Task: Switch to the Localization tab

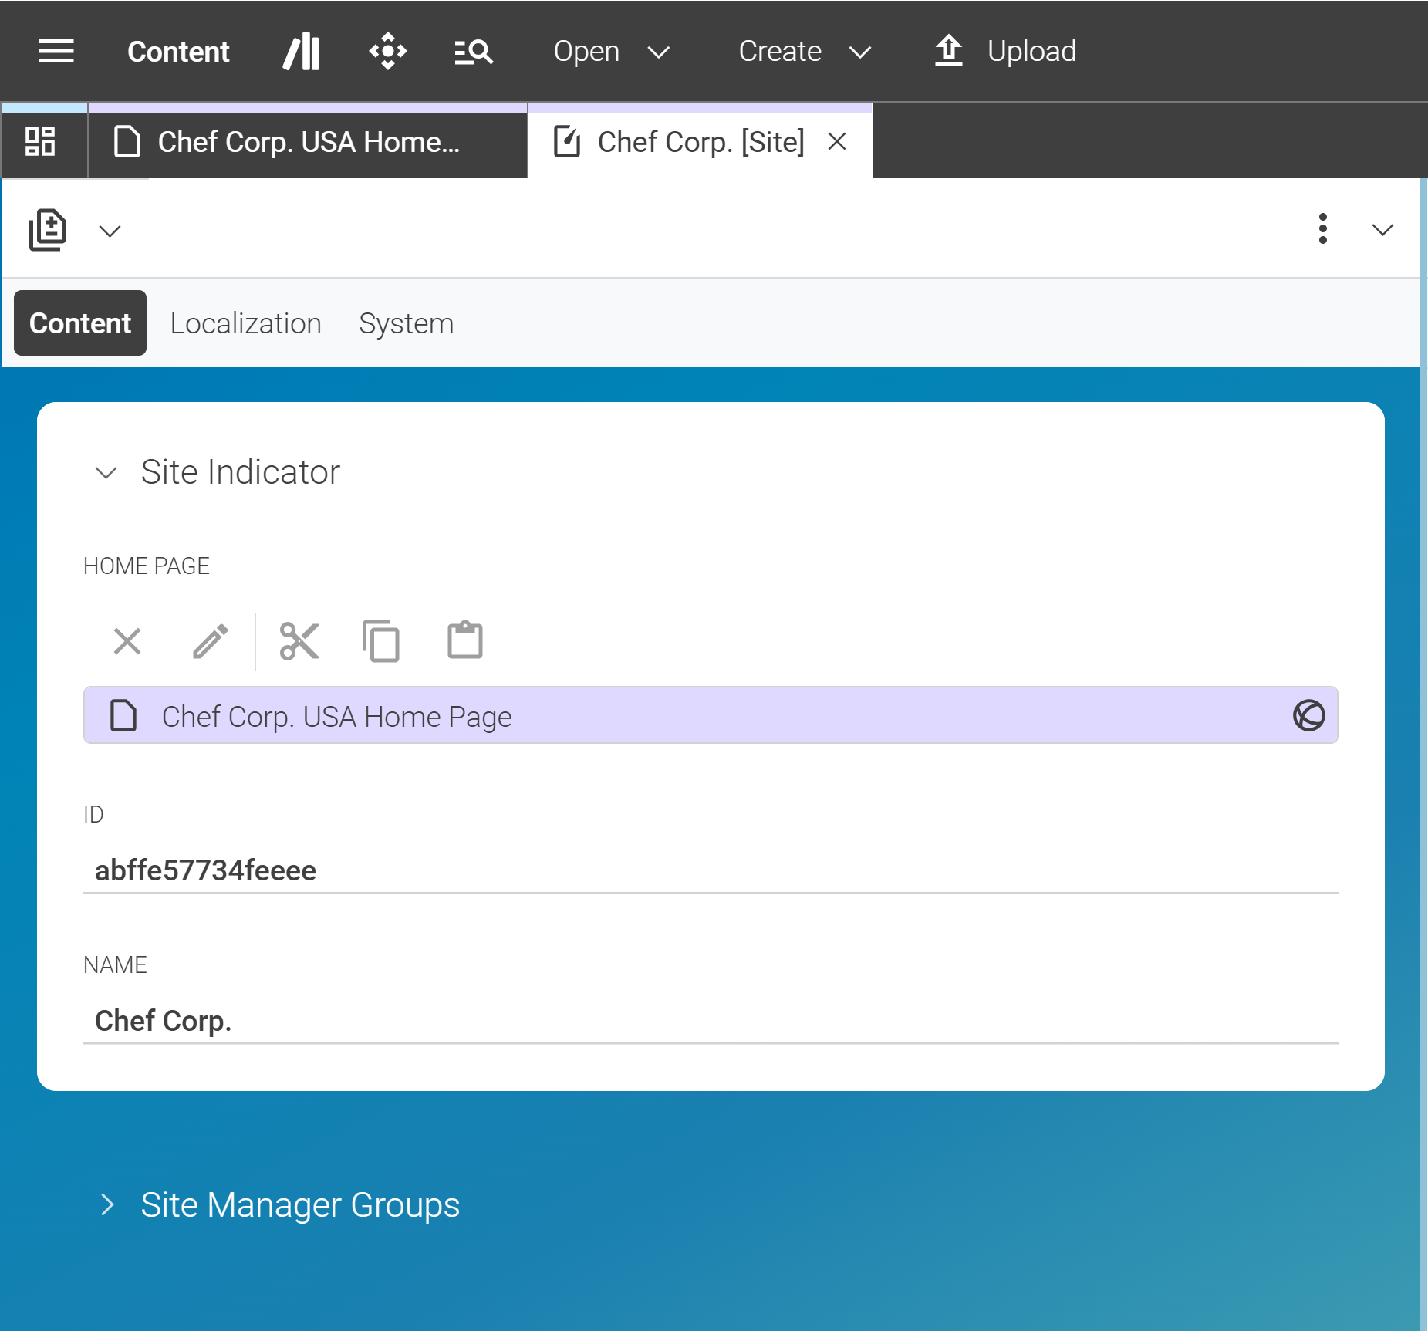Action: (245, 323)
